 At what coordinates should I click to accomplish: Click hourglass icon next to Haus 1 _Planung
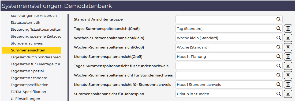pos(288,56)
